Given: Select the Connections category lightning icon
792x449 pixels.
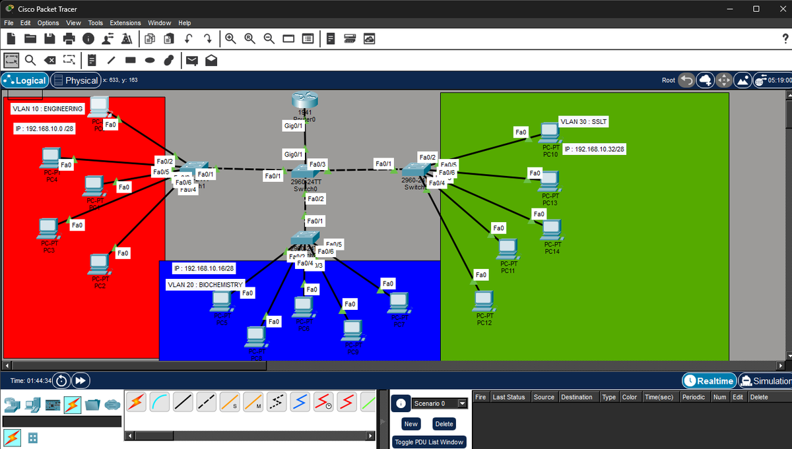Looking at the screenshot, I should pyautogui.click(x=73, y=404).
